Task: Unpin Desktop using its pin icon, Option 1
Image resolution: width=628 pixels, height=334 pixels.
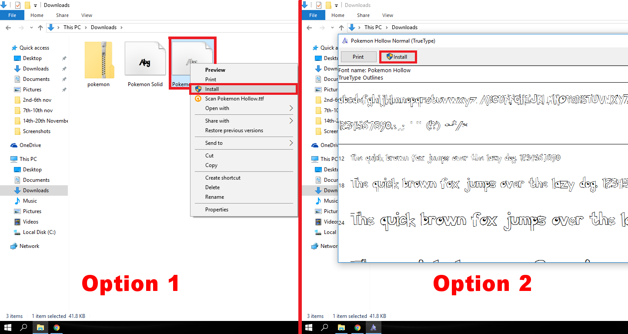Action: (64, 58)
